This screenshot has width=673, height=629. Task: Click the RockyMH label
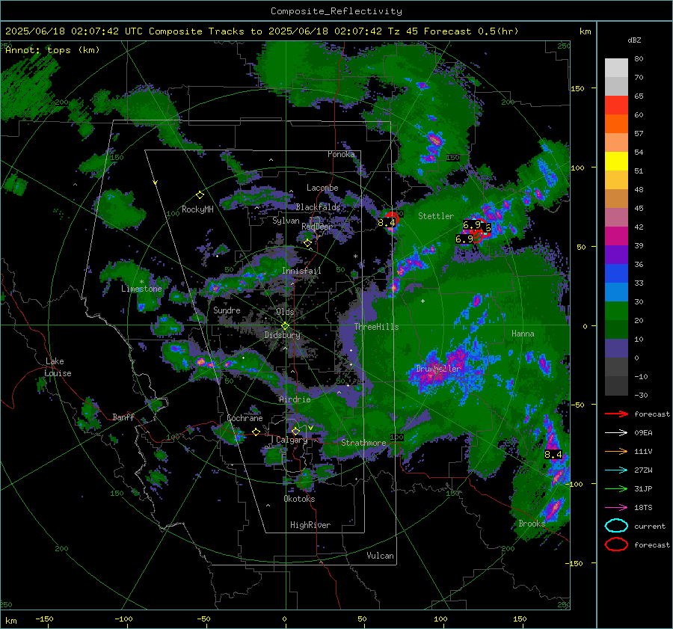197,209
